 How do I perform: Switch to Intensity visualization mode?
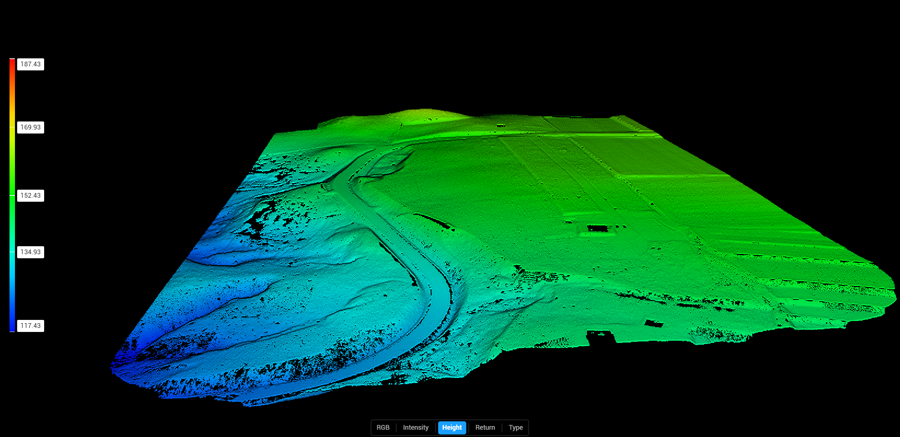coord(416,427)
